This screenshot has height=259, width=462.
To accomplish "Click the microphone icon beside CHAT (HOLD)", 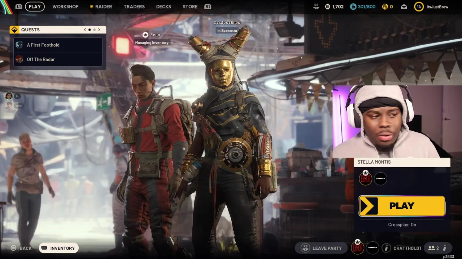I will click(387, 248).
